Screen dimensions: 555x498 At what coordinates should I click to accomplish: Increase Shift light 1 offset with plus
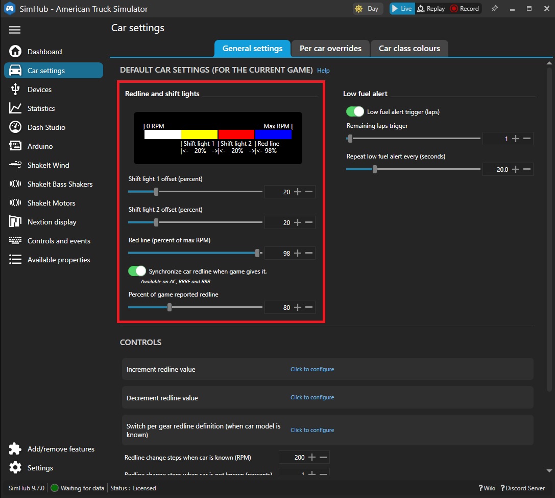tap(298, 192)
